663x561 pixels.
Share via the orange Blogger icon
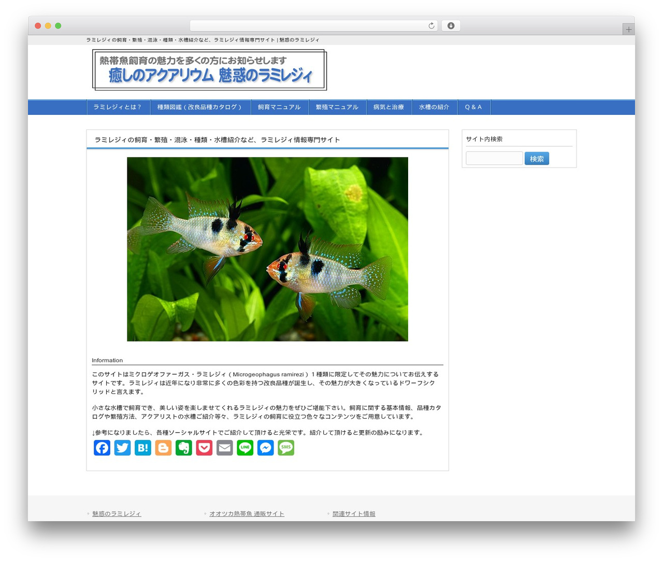[163, 448]
